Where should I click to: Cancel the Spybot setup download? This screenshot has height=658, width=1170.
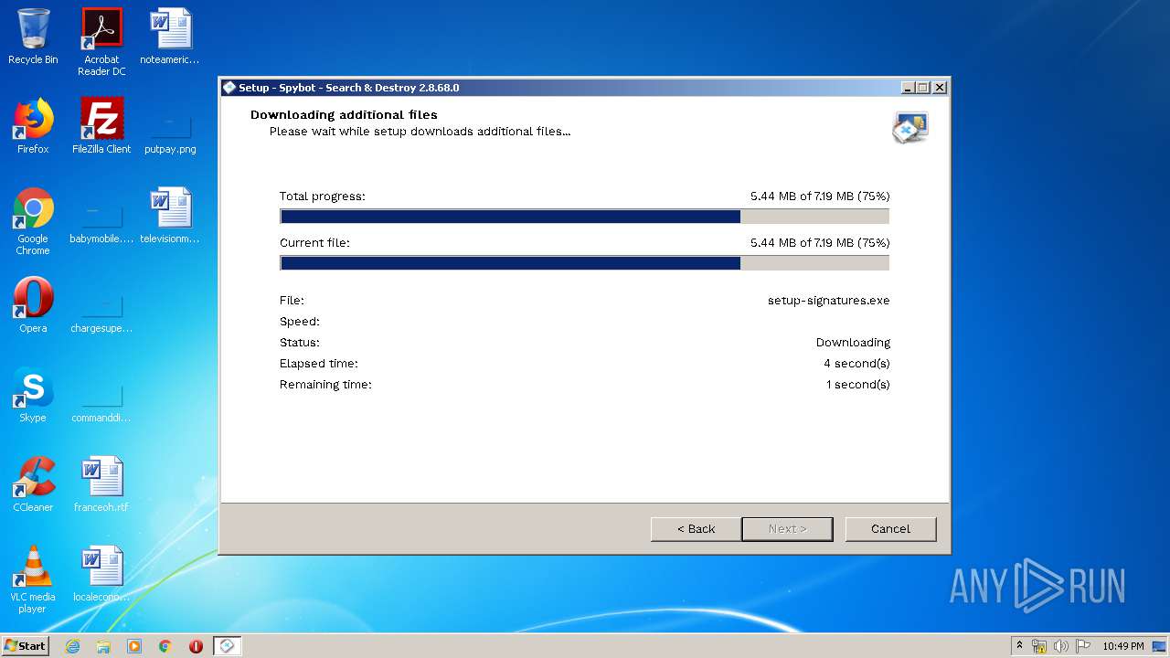[890, 529]
